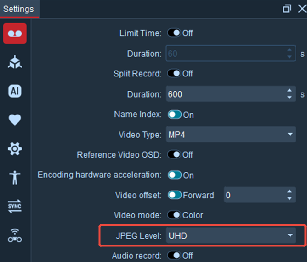Open the heart favorites icon

[x=15, y=120]
